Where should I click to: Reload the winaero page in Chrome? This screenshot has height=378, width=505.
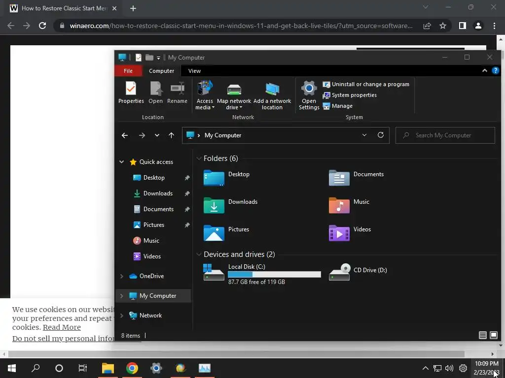click(42, 26)
